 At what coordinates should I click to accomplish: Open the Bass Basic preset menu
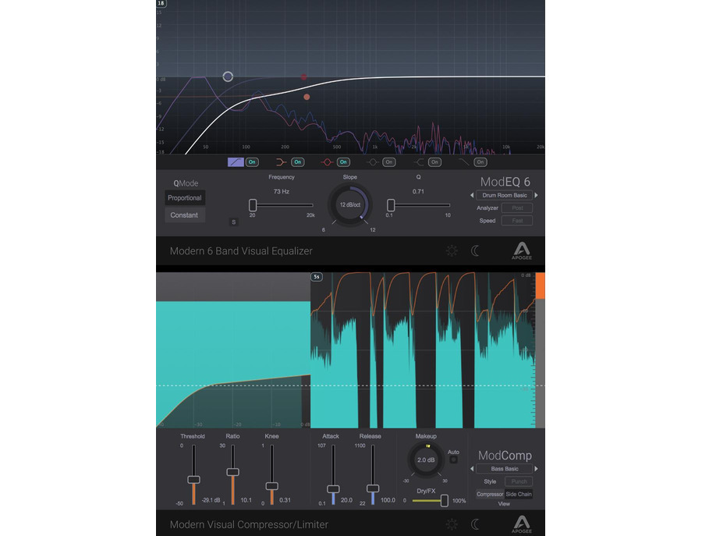pyautogui.click(x=504, y=469)
